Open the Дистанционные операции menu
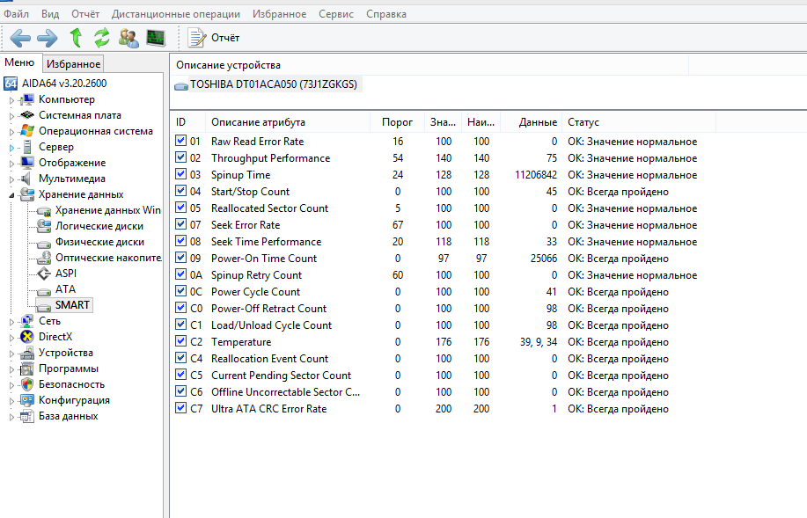This screenshot has width=807, height=518. click(x=175, y=14)
